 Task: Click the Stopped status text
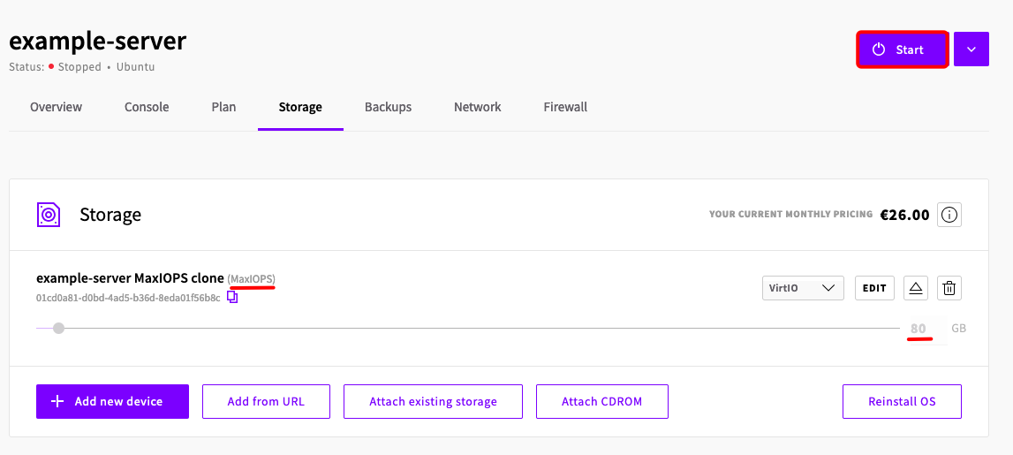79,67
